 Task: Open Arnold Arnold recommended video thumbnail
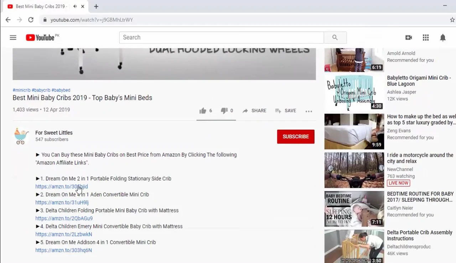(354, 60)
